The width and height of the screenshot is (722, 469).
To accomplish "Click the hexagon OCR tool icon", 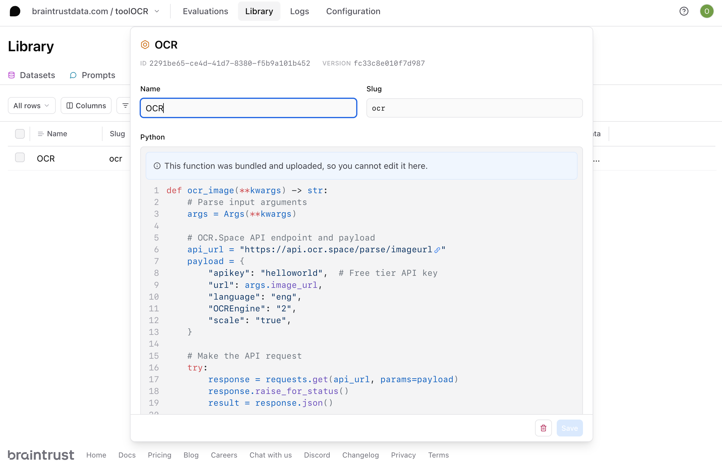I will tap(145, 45).
